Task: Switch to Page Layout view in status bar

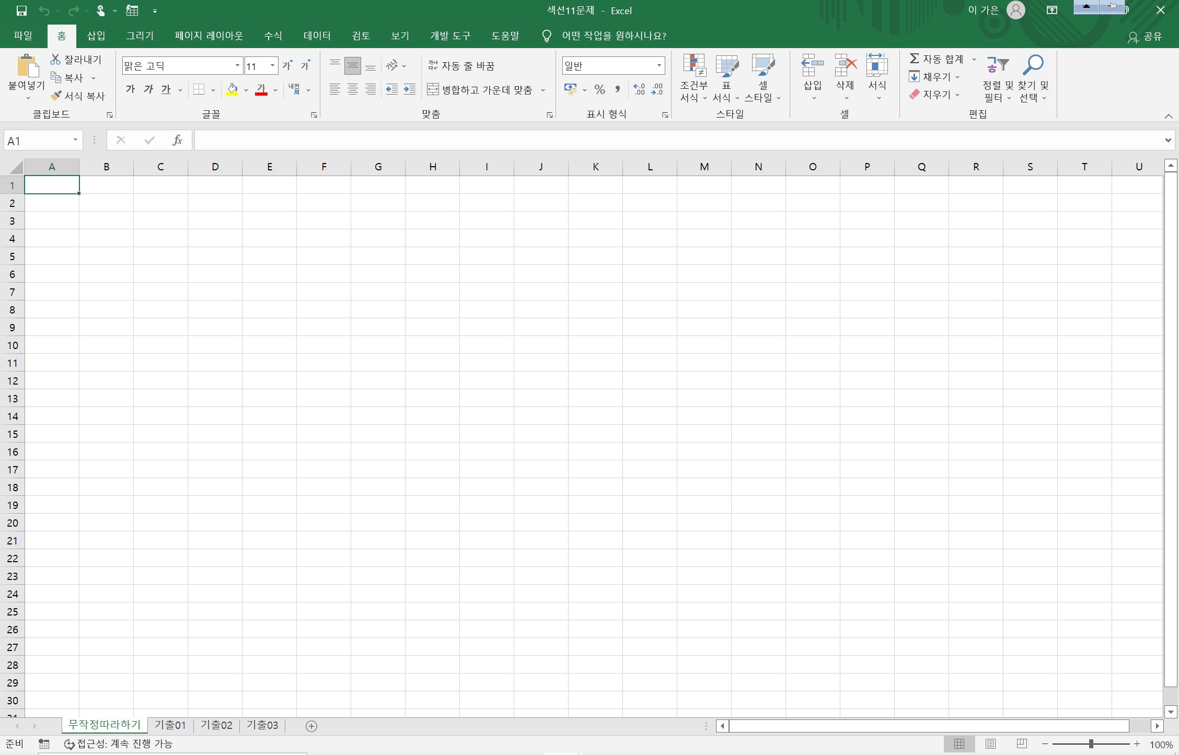Action: (x=990, y=744)
